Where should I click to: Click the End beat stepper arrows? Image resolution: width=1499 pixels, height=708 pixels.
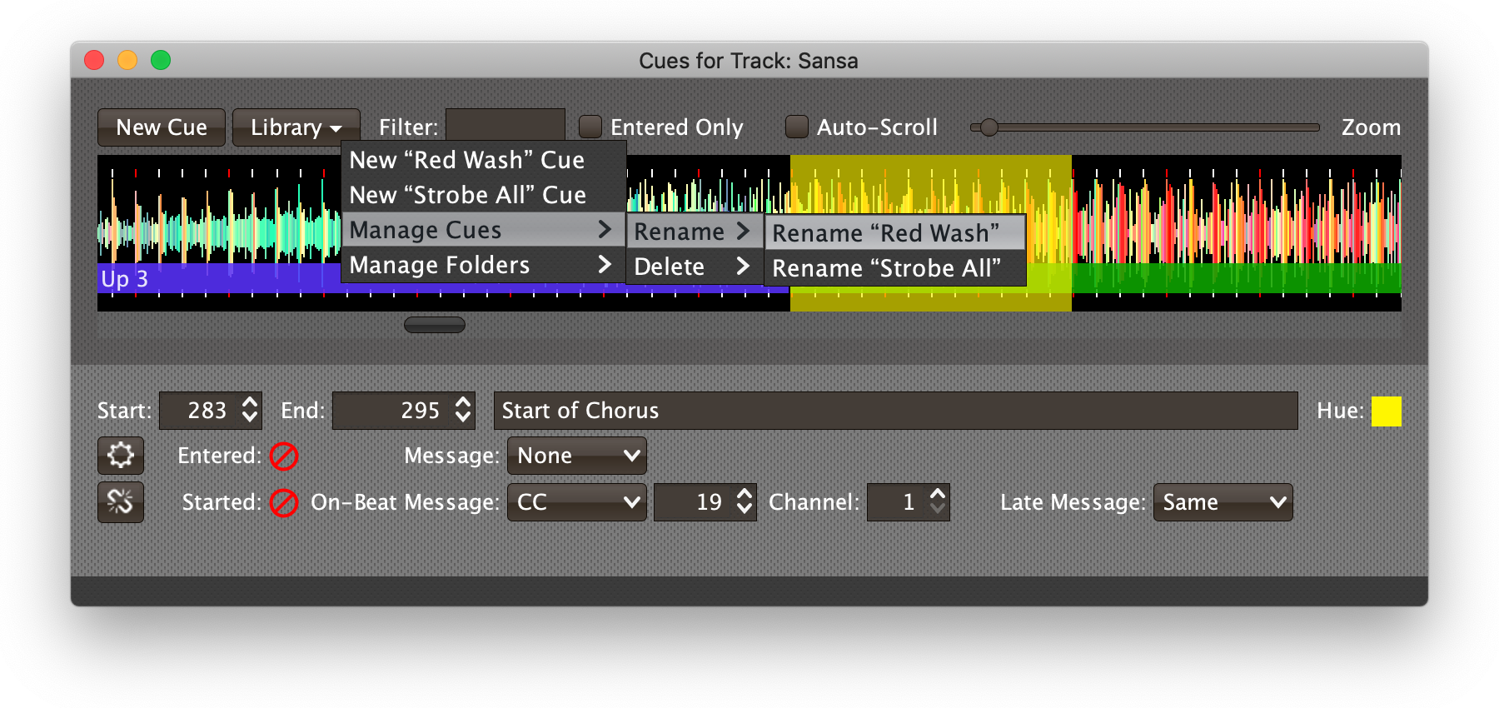[x=463, y=410]
